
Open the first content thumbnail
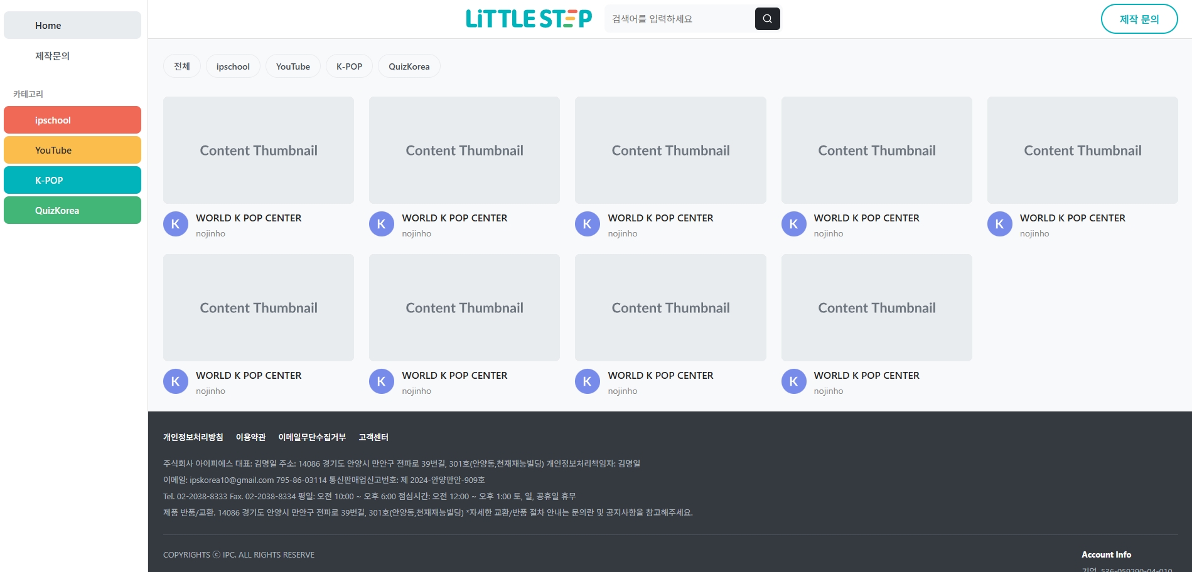(x=259, y=151)
